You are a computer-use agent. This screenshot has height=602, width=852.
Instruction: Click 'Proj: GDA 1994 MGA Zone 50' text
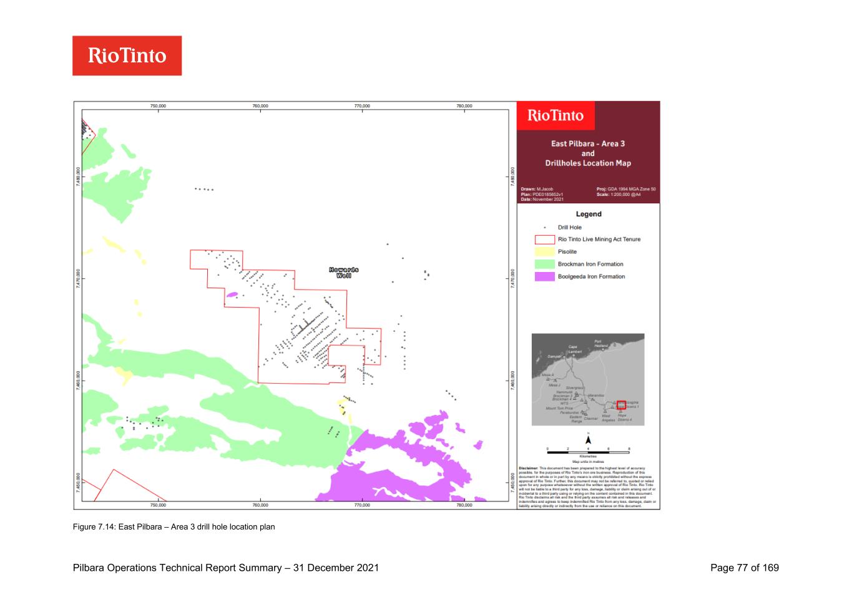(x=626, y=189)
